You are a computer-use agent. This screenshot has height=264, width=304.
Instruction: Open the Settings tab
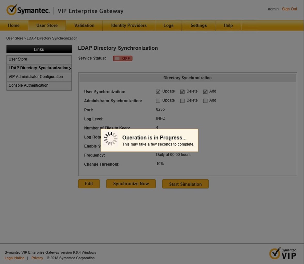tap(199, 25)
